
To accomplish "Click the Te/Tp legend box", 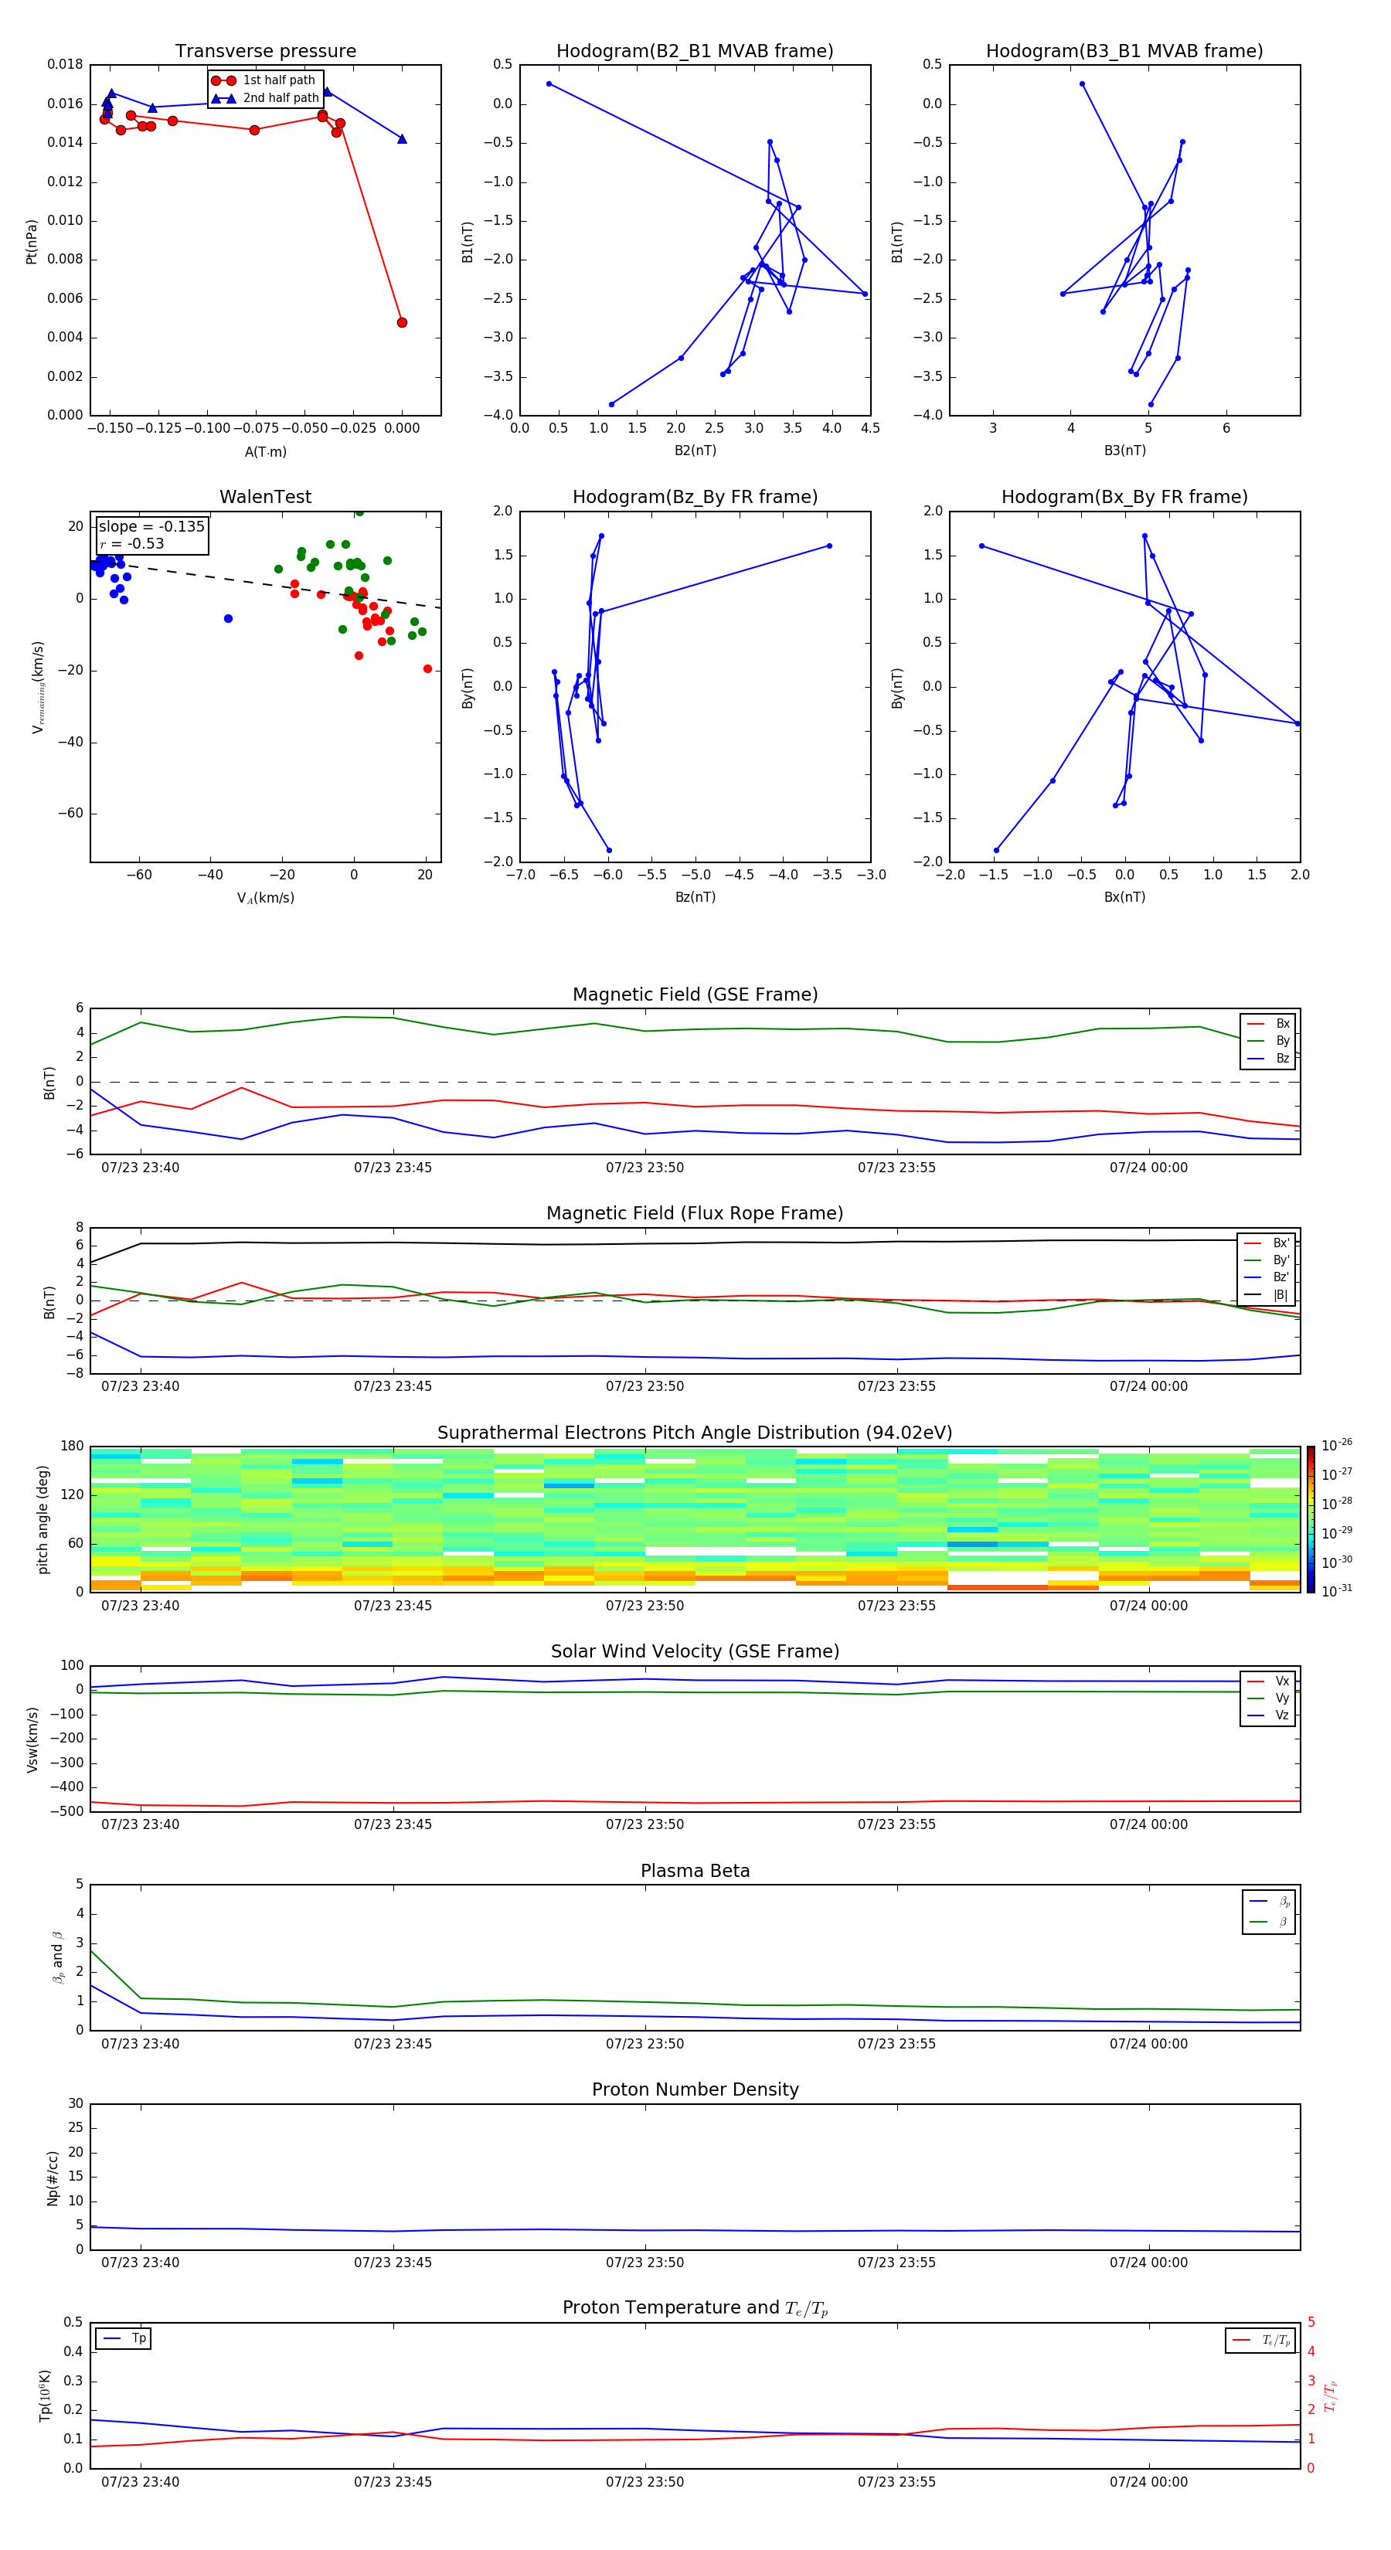I will [1260, 2340].
